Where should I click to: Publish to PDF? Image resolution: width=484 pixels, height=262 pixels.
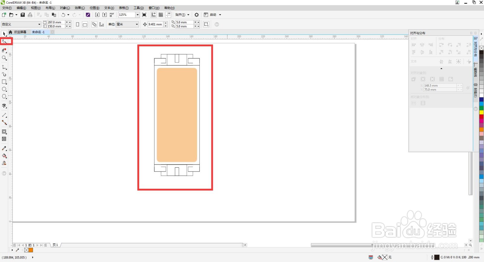click(x=112, y=15)
